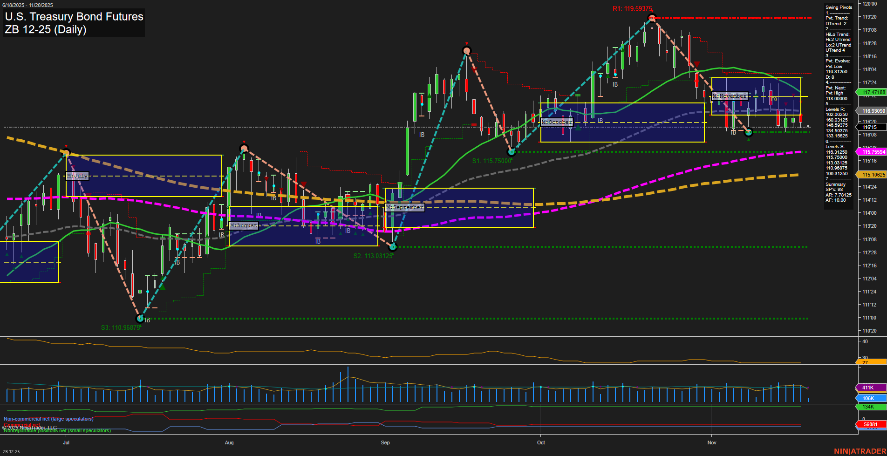Click the green 117.47188 Pvt High price marker
This screenshot has width=887, height=456.
[x=873, y=92]
